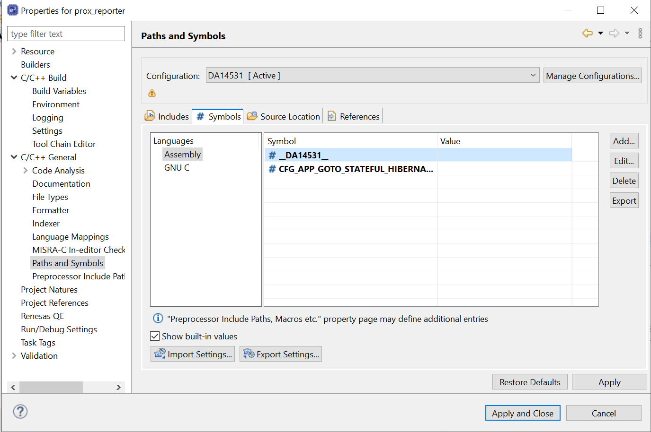The height and width of the screenshot is (432, 651).
Task: Toggle Show built-in values checkbox
Action: [x=155, y=336]
